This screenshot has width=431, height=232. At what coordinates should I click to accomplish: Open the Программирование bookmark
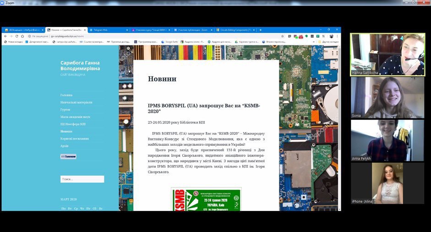click(x=146, y=42)
